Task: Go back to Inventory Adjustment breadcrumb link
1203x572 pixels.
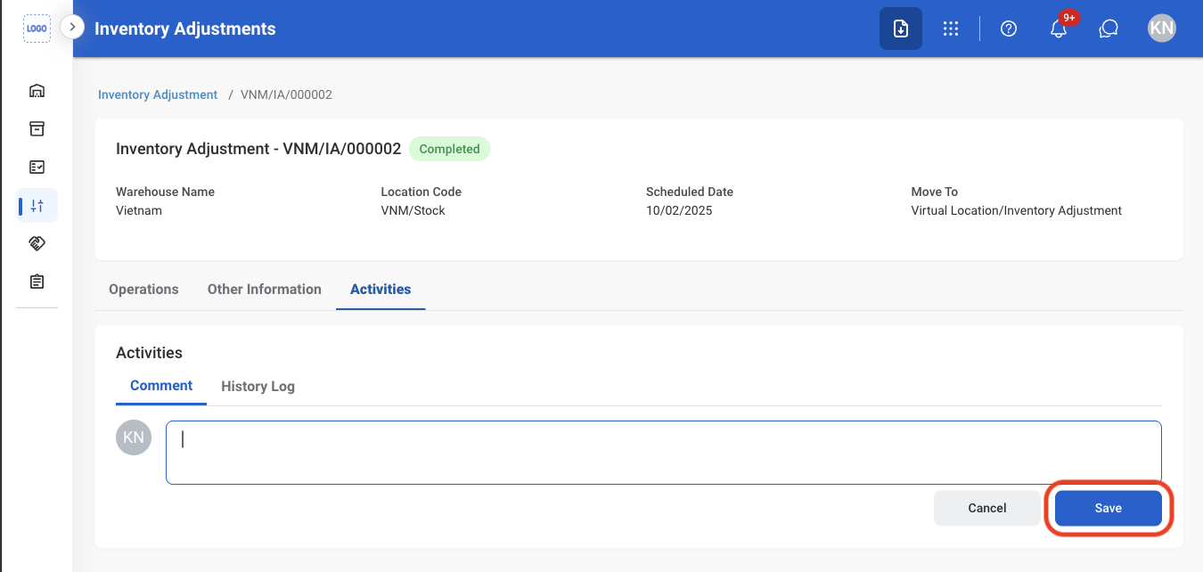Action: (x=158, y=94)
